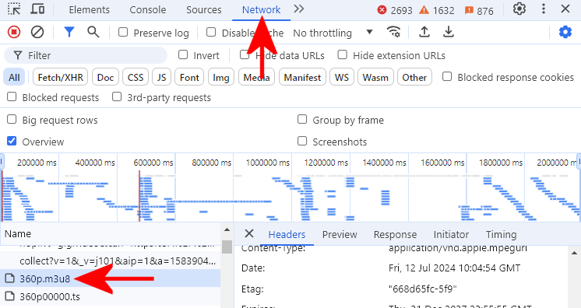
Task: Click the request list scrollbar thumb
Action: click(x=227, y=247)
